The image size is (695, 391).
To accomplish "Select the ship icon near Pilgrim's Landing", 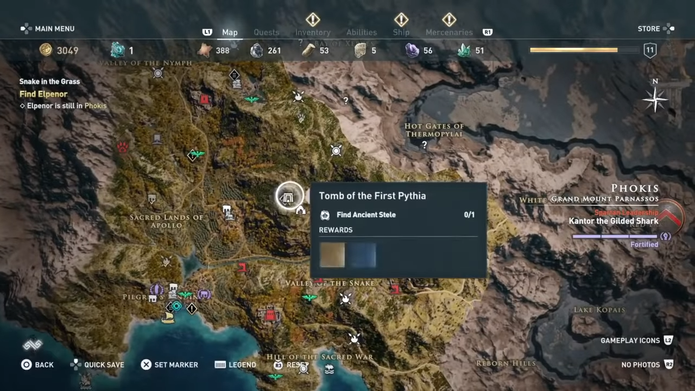I will pos(168,318).
